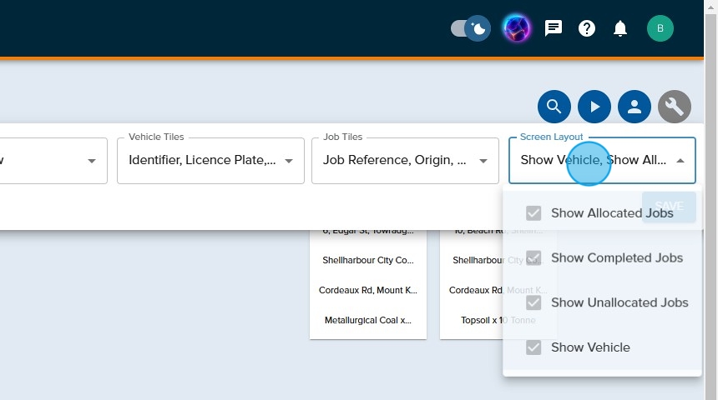Open the user avatar labeled B

pos(660,28)
